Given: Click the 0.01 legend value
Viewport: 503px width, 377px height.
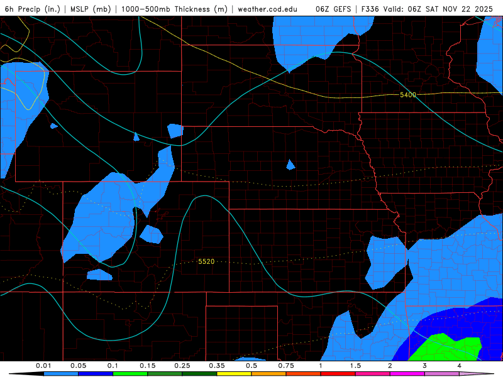Looking at the screenshot, I should [43, 366].
